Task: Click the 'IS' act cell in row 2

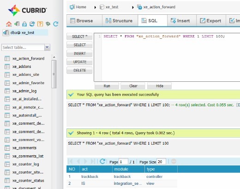Action: pos(83,183)
